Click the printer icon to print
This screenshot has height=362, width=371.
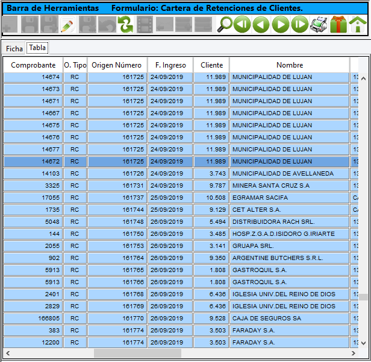click(x=319, y=24)
